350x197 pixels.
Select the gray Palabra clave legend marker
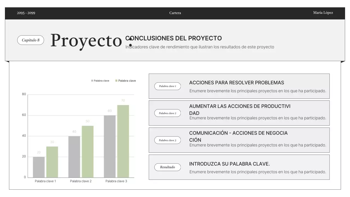(92, 80)
